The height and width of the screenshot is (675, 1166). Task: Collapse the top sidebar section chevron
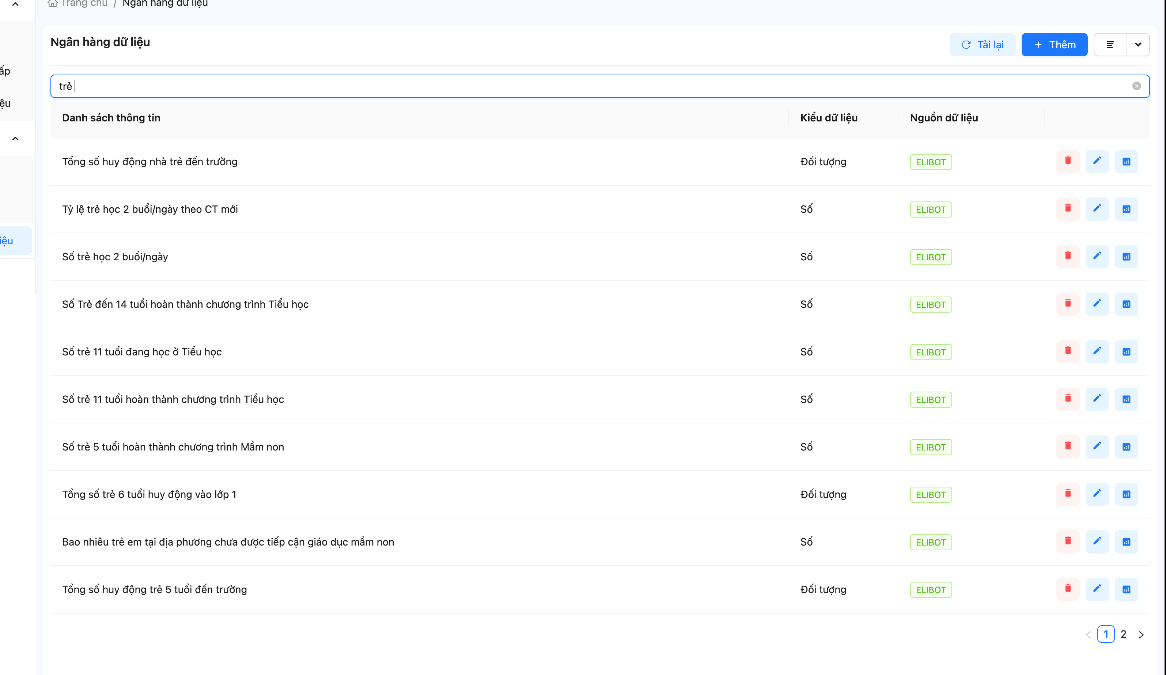click(15, 5)
